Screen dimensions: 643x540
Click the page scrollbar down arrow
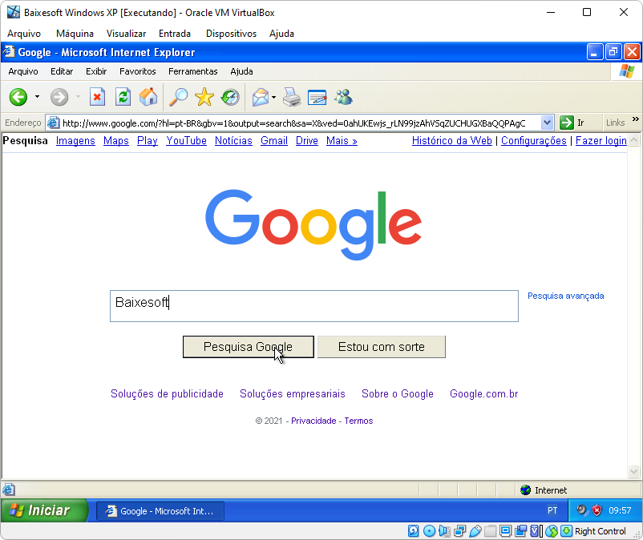tap(633, 472)
